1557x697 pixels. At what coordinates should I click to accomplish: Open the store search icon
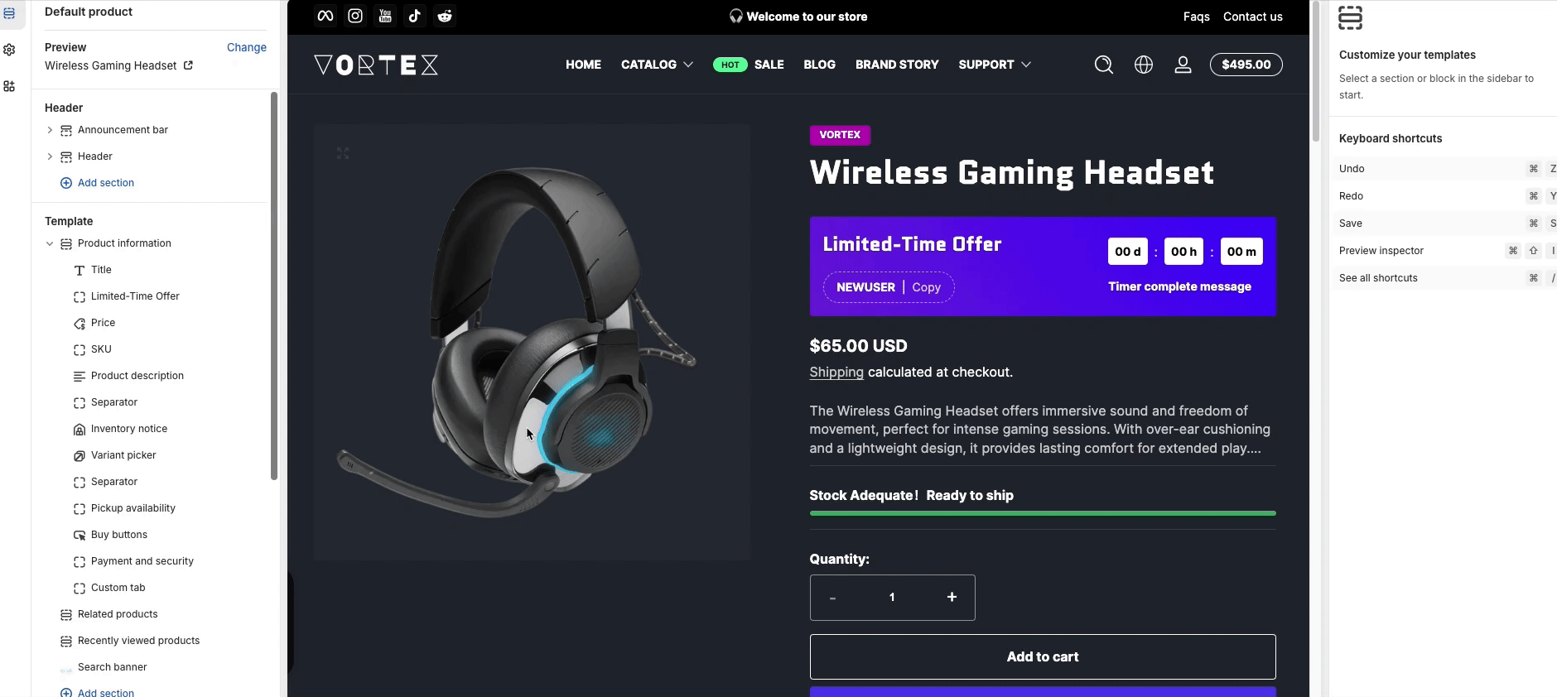[x=1103, y=65]
